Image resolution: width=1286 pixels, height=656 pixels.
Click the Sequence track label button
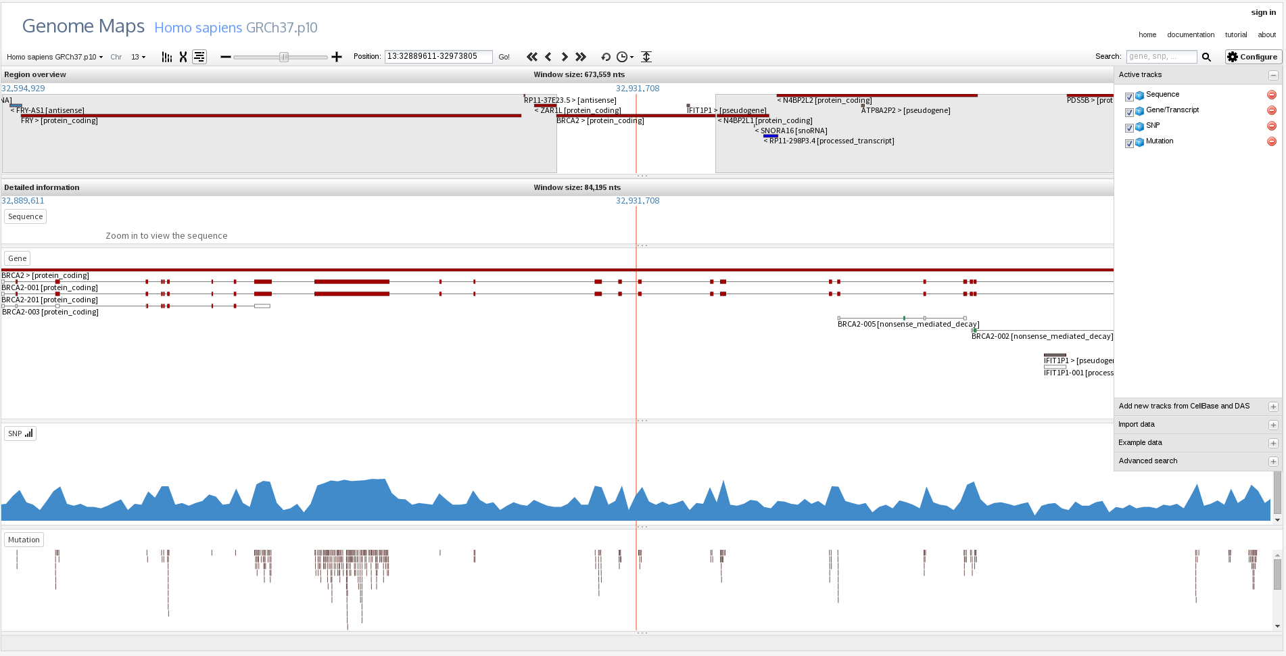pos(25,216)
